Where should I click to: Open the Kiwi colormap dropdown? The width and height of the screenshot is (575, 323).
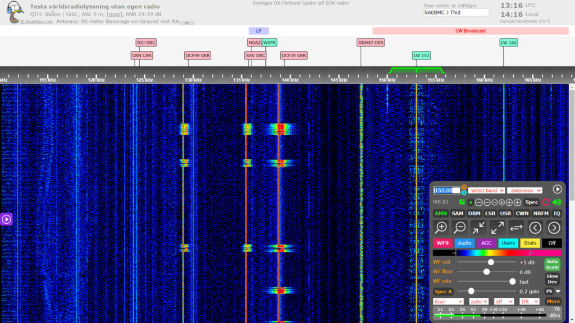pos(448,301)
